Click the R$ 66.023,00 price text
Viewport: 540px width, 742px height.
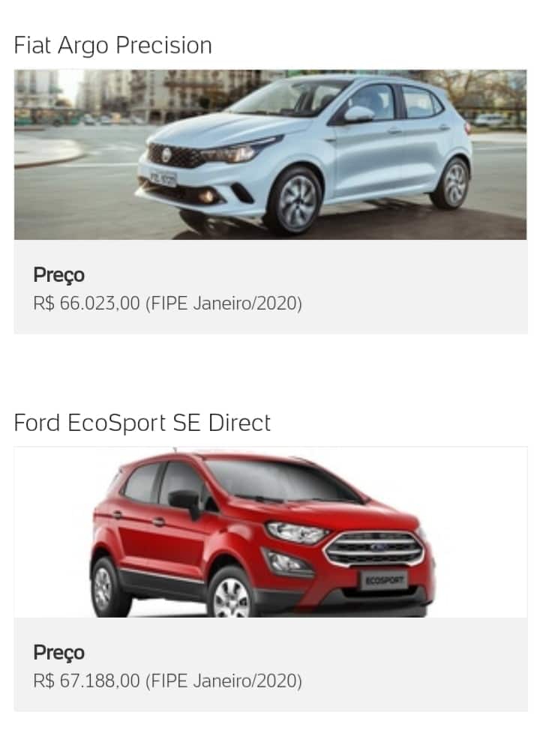87,304
